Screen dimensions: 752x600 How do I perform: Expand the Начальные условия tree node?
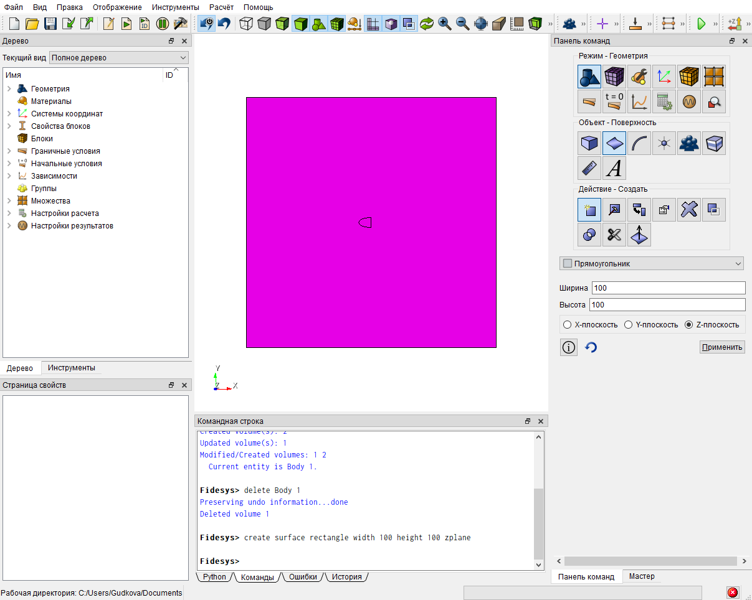(x=9, y=164)
